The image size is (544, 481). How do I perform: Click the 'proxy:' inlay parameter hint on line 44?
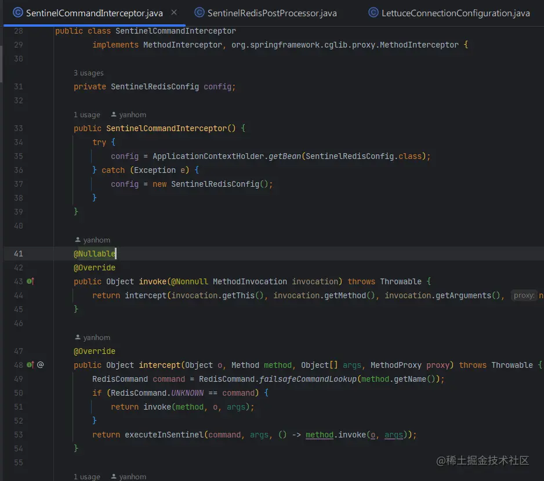(524, 295)
